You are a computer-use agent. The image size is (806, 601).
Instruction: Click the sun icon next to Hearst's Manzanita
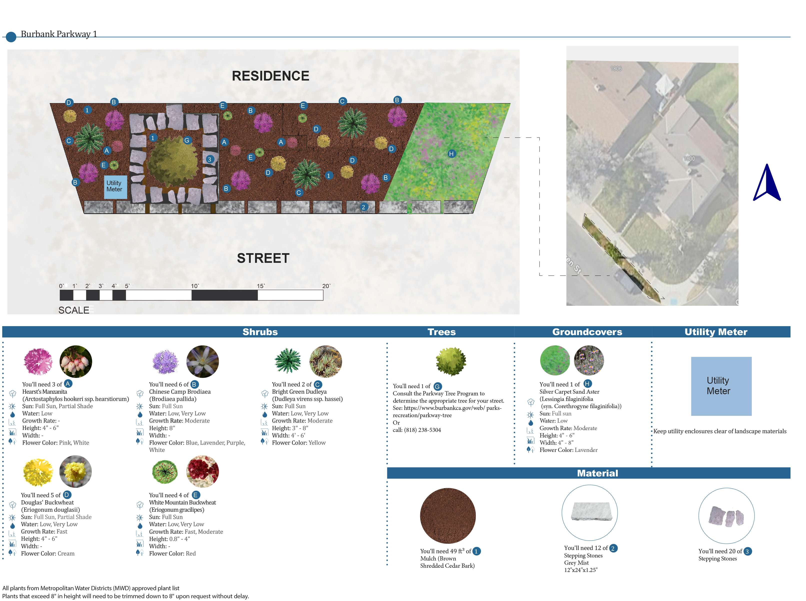point(12,406)
